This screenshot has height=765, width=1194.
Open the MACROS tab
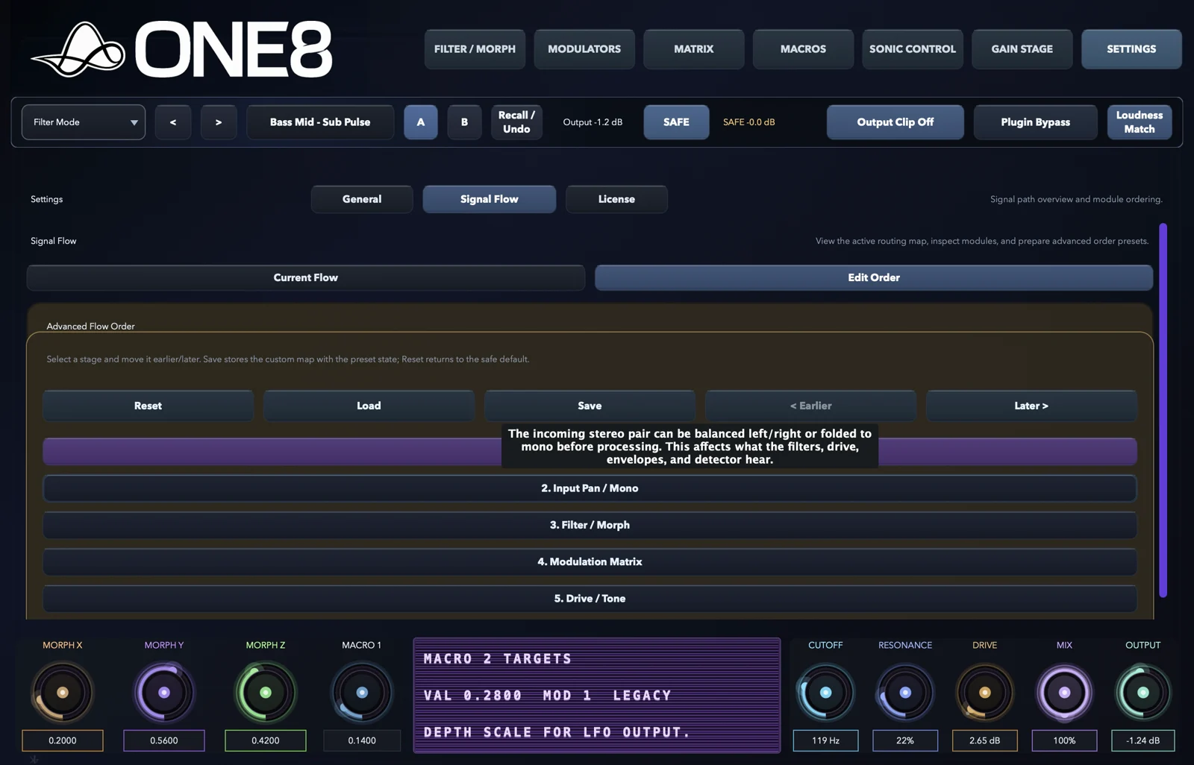(x=803, y=49)
